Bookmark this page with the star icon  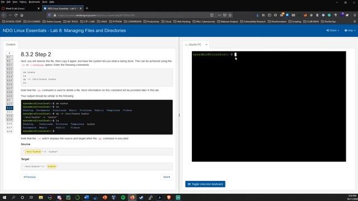(x=230, y=15)
